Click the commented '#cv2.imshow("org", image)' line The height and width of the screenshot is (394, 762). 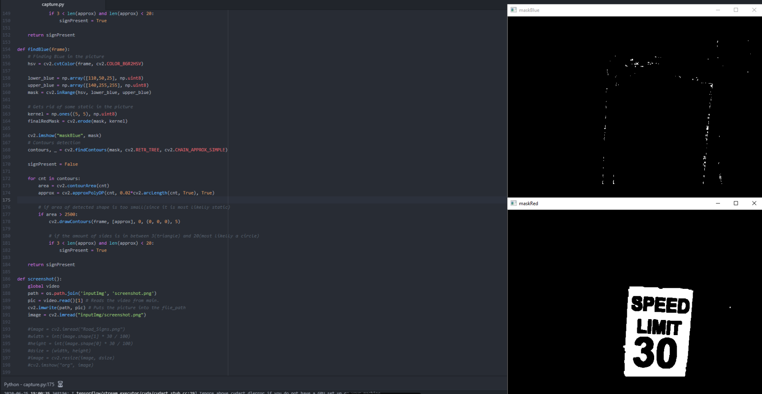(x=61, y=365)
